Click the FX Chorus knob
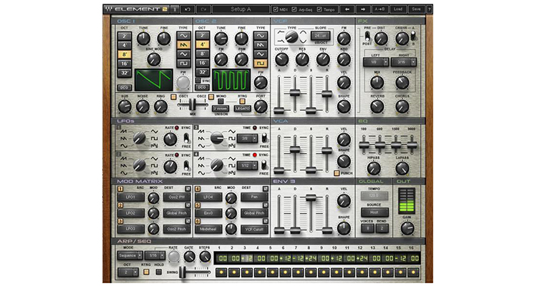Viewport: 537px width, 286px height. tap(402, 107)
